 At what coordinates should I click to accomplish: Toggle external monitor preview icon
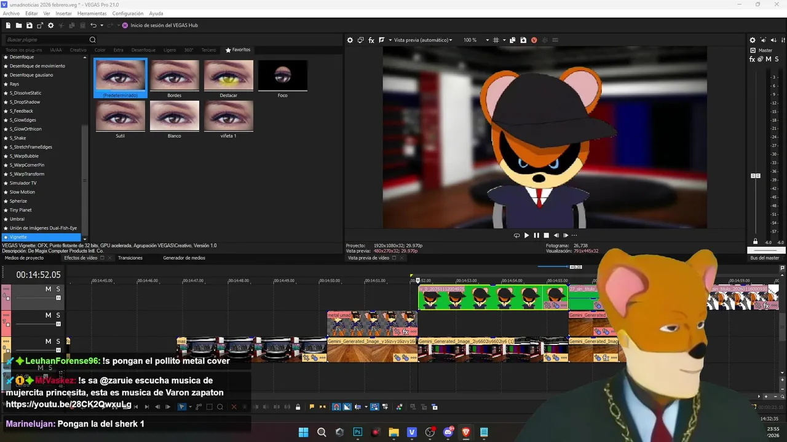pos(361,40)
